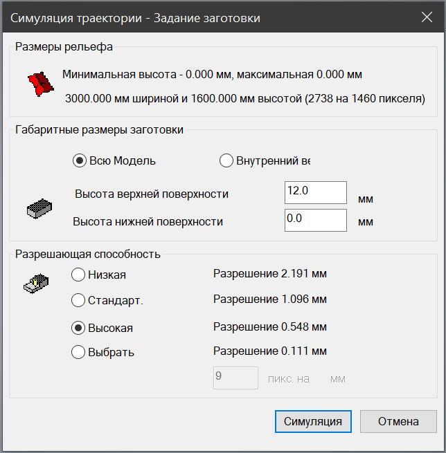The image size is (446, 453).
Task: Click the gray material block icon
Action: tap(40, 207)
